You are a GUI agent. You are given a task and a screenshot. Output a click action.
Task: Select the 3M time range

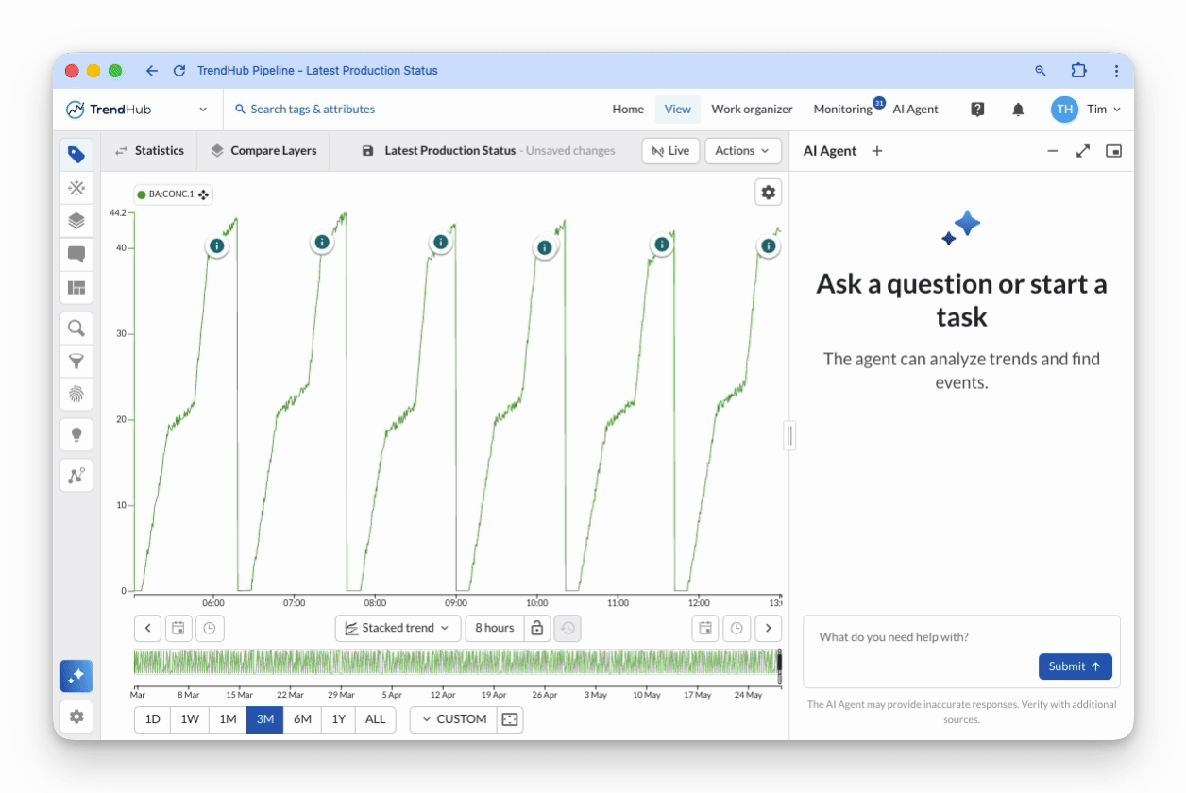(x=264, y=719)
